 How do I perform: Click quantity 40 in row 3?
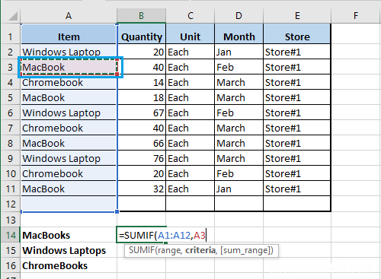142,67
